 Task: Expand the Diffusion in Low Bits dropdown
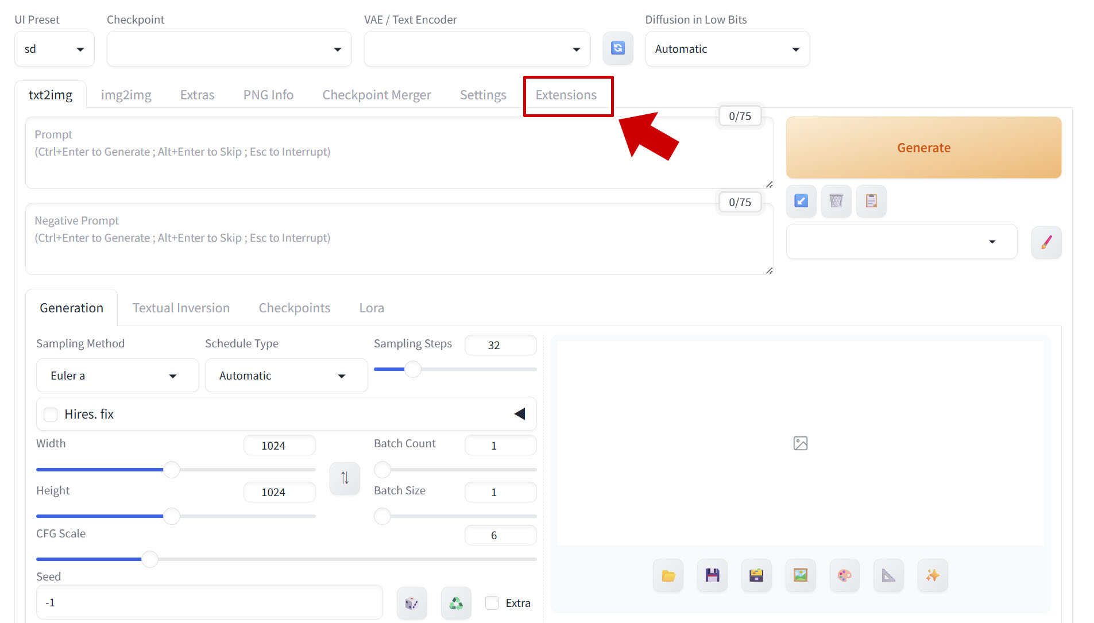pyautogui.click(x=727, y=49)
